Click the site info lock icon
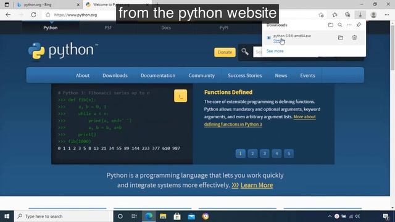This screenshot has height=222, width=395. tap(48, 15)
